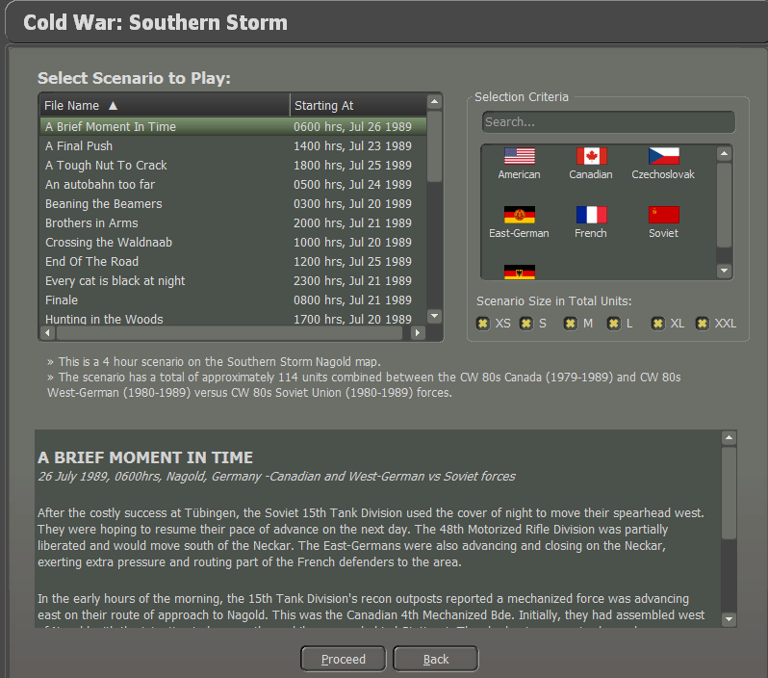The height and width of the screenshot is (678, 768).
Task: Click the scenario list horizontal scrollbar thumb
Action: click(229, 333)
